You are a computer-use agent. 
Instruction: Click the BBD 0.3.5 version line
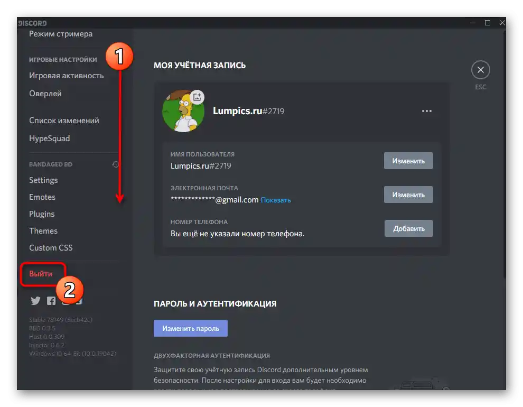[x=42, y=328]
